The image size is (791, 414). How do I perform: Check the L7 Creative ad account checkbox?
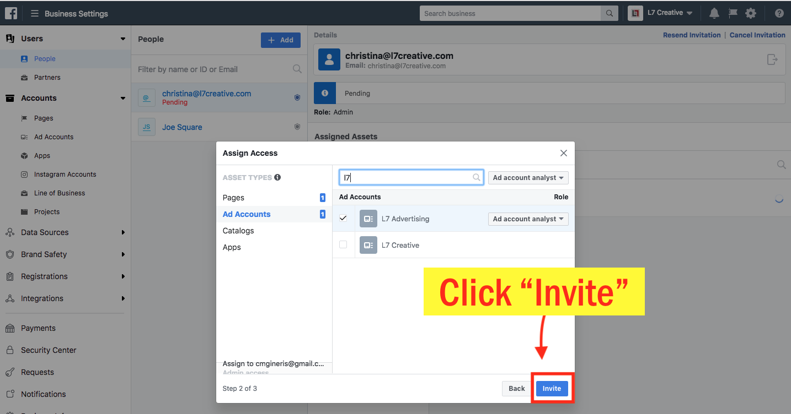343,244
